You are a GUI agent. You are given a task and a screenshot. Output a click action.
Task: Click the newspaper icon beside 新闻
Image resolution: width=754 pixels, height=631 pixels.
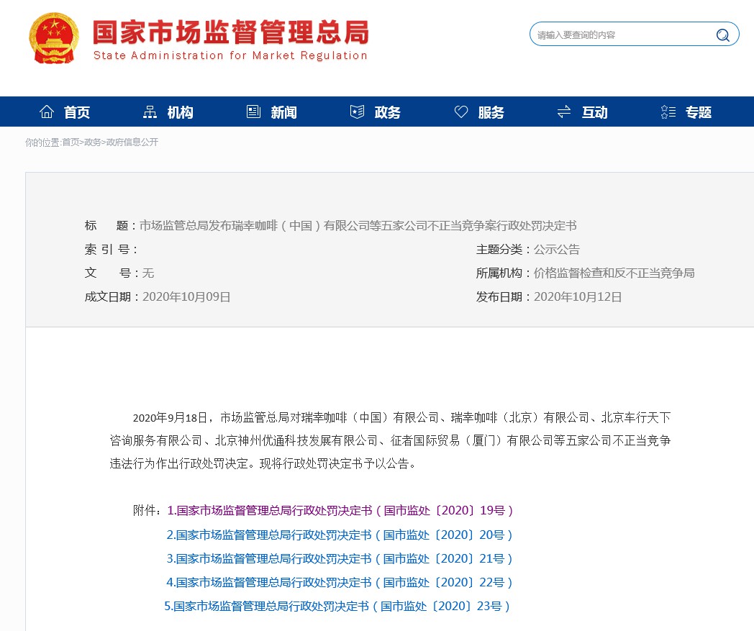tap(253, 112)
